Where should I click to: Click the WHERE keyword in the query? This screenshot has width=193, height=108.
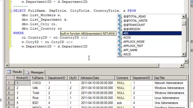pyautogui.click(x=18, y=33)
